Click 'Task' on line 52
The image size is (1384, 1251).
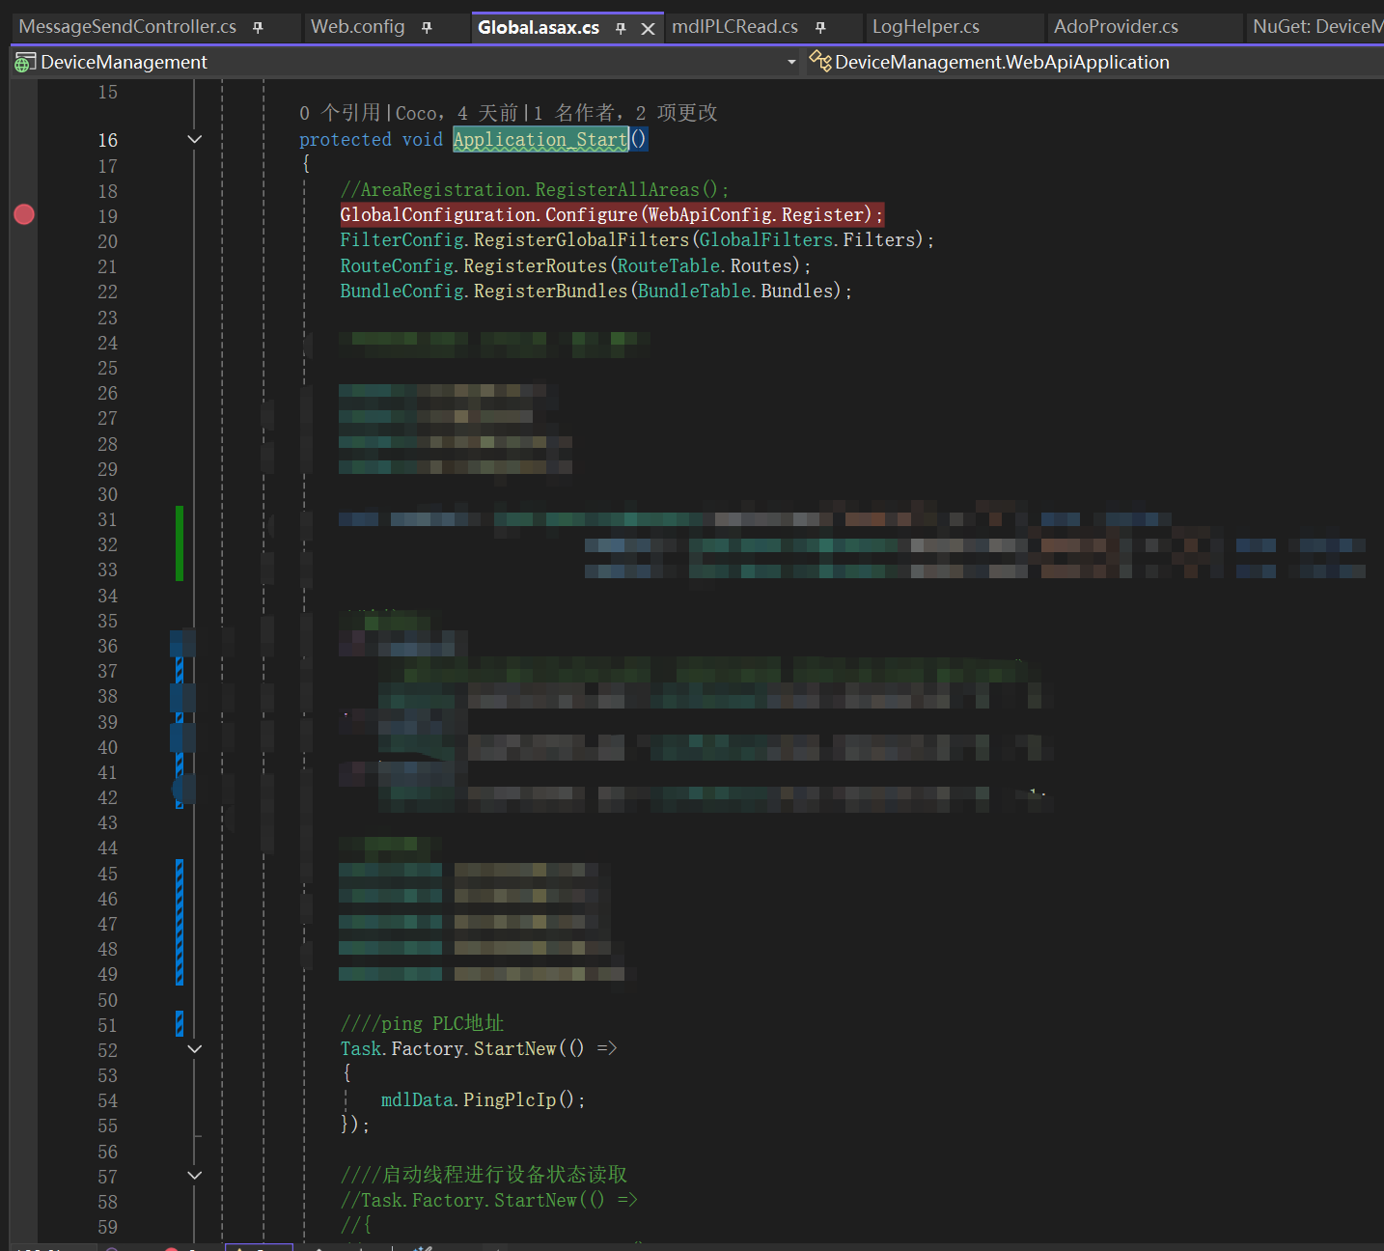click(x=361, y=1049)
